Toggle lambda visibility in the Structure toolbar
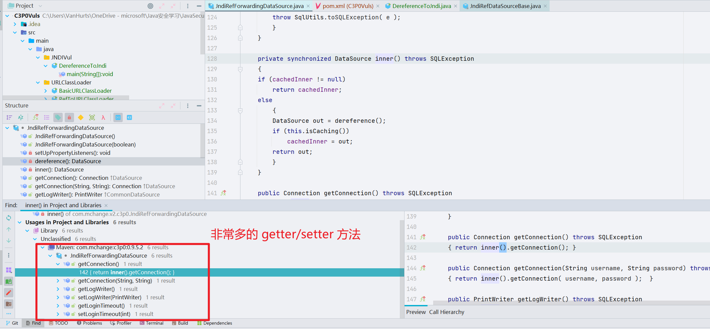The width and height of the screenshot is (710, 329). point(104,117)
